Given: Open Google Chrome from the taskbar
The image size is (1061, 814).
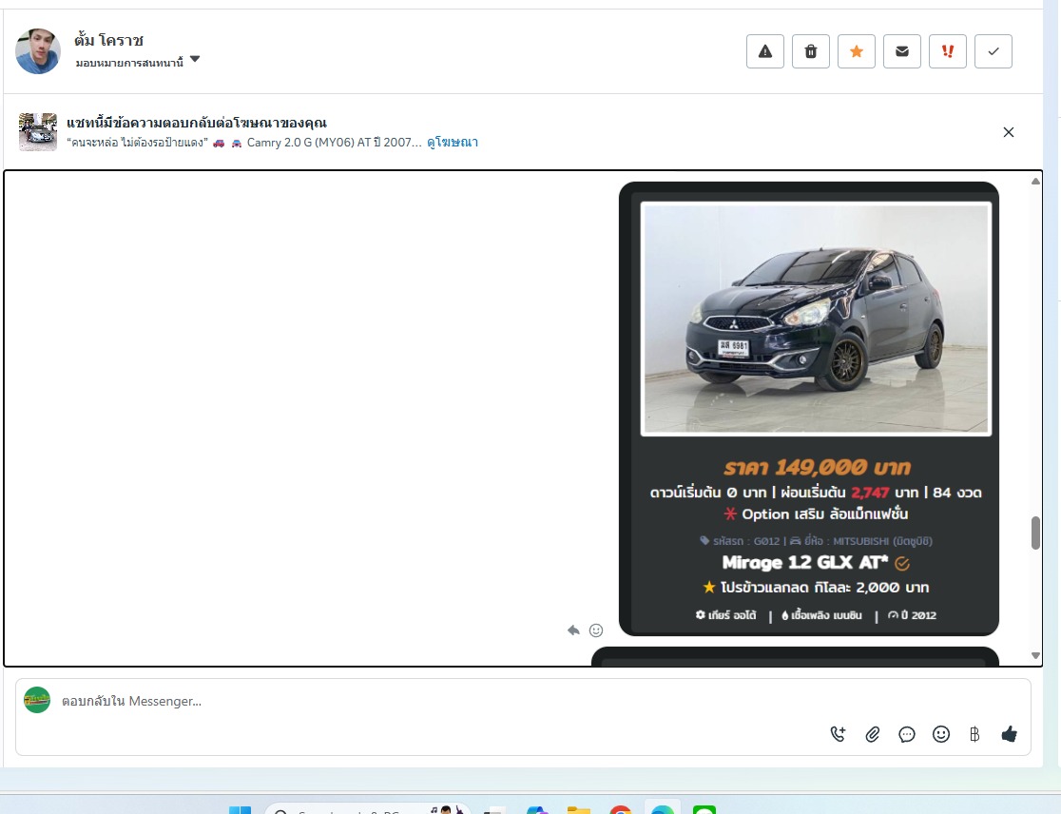Looking at the screenshot, I should tap(621, 810).
